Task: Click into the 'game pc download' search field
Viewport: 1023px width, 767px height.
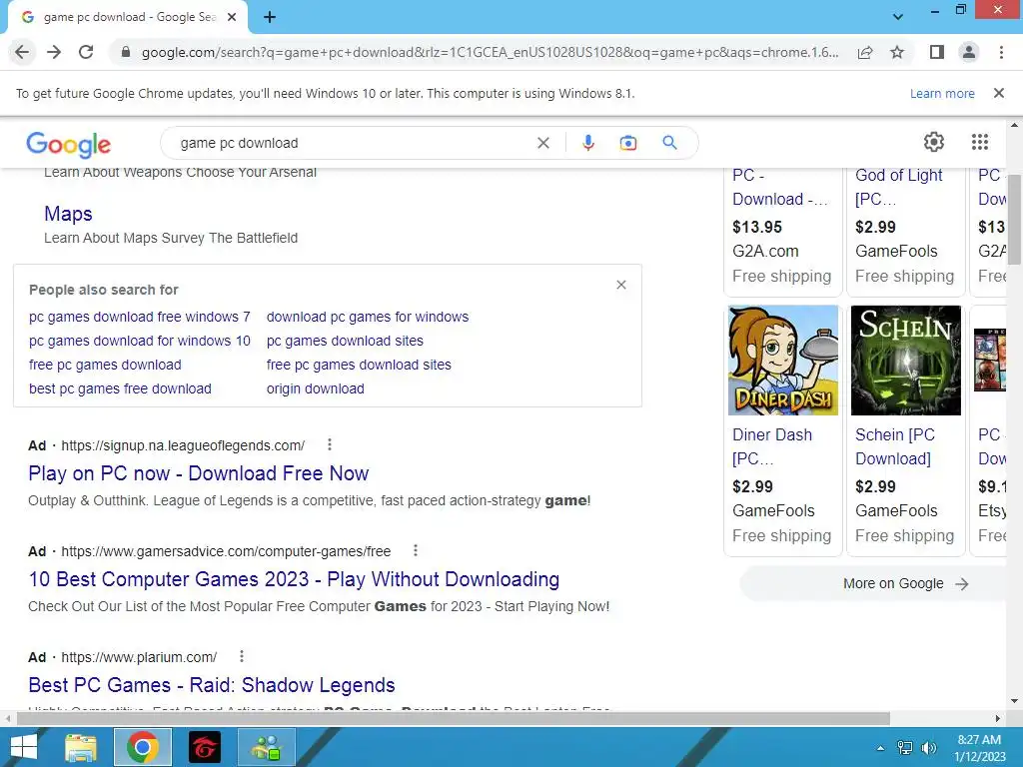Action: click(353, 143)
